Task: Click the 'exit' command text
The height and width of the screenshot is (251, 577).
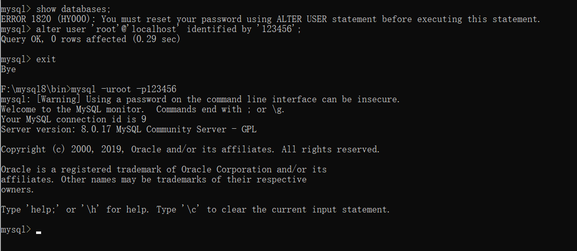Action: (x=46, y=59)
